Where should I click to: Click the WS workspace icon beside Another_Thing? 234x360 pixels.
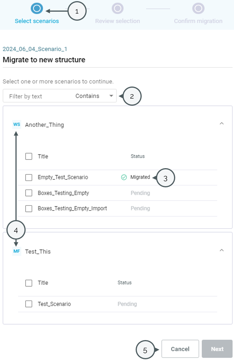[x=16, y=124]
